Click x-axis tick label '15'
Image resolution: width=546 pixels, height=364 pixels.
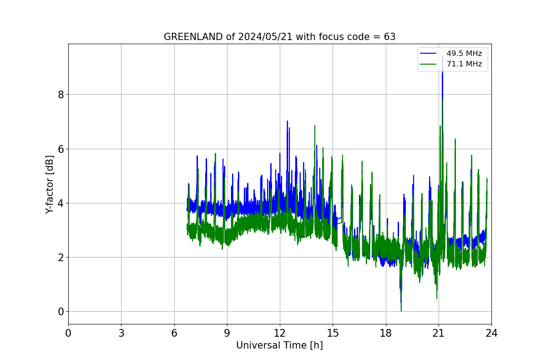(333, 333)
